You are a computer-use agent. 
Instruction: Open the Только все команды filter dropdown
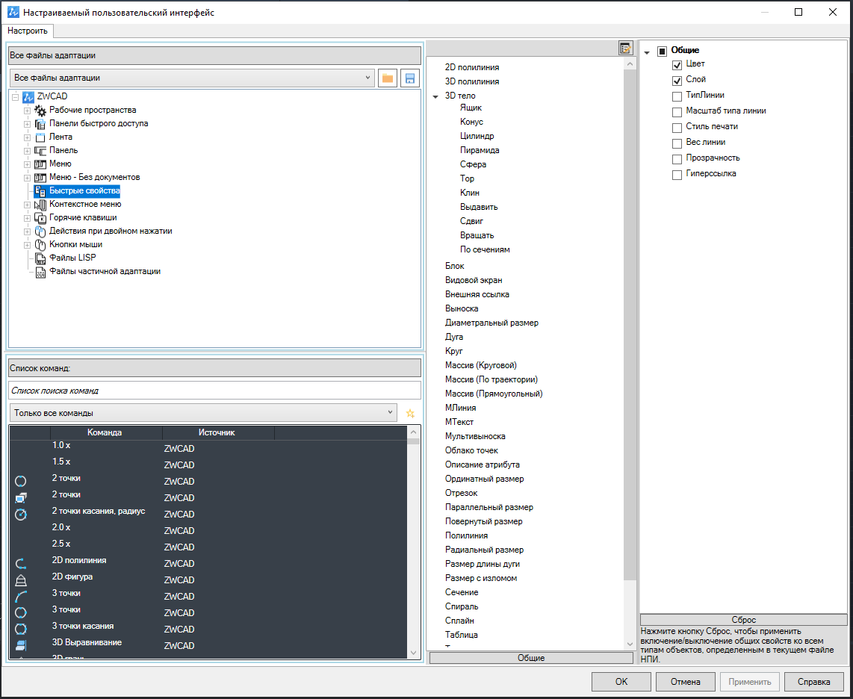tap(203, 413)
